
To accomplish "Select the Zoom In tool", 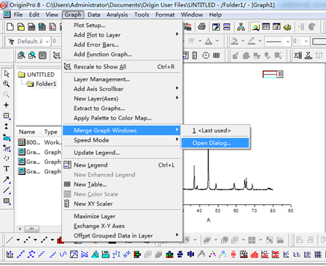I will (x=7, y=84).
